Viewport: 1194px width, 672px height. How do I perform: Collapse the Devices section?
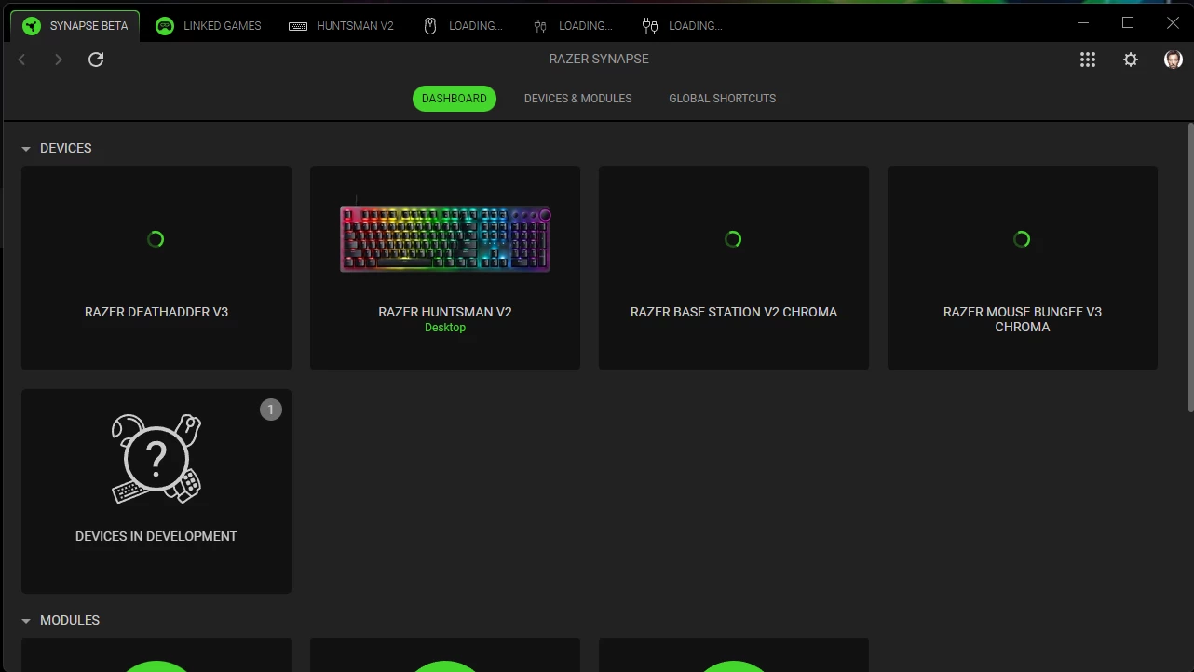pyautogui.click(x=26, y=149)
